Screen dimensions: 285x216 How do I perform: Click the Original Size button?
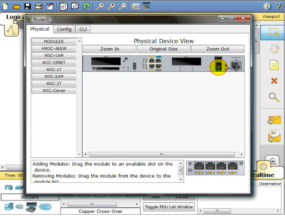point(164,49)
